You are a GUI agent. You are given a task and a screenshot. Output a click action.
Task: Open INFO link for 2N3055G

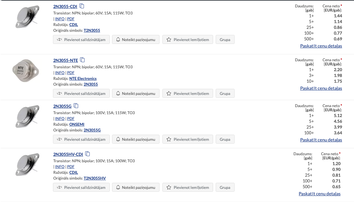pos(60,119)
